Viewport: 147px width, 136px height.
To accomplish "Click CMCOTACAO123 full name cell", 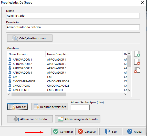I will [58, 86].
